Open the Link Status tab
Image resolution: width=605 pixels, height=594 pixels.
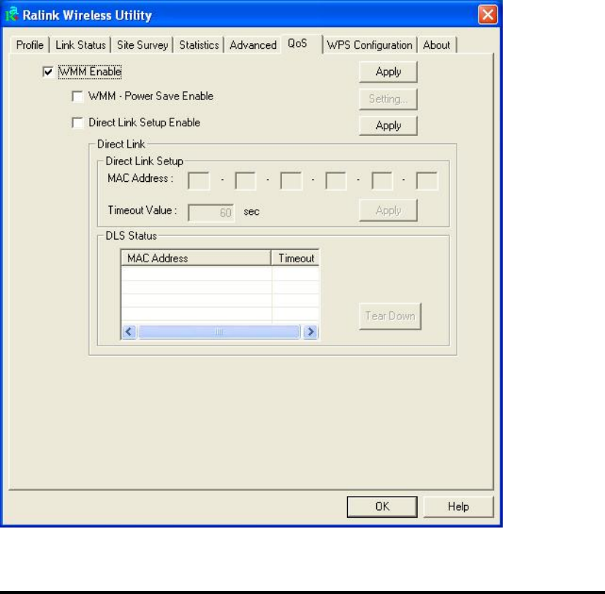pos(80,45)
